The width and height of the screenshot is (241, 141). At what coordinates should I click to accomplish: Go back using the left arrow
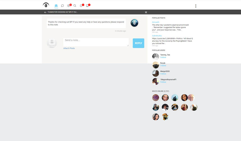pyautogui.click(x=45, y=12)
